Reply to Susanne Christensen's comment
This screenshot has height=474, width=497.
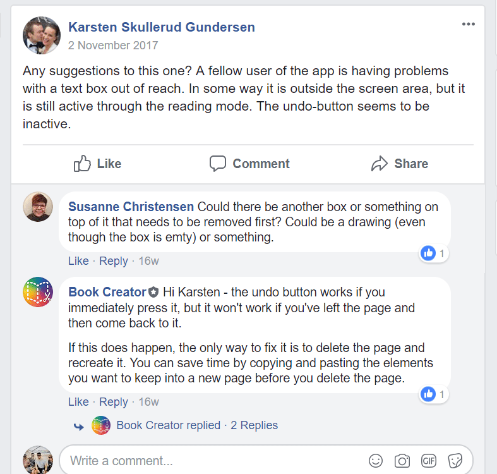click(x=114, y=261)
